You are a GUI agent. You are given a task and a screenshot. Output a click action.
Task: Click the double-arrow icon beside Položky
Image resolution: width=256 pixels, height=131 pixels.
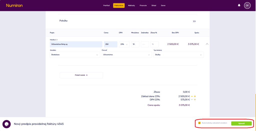point(194,21)
